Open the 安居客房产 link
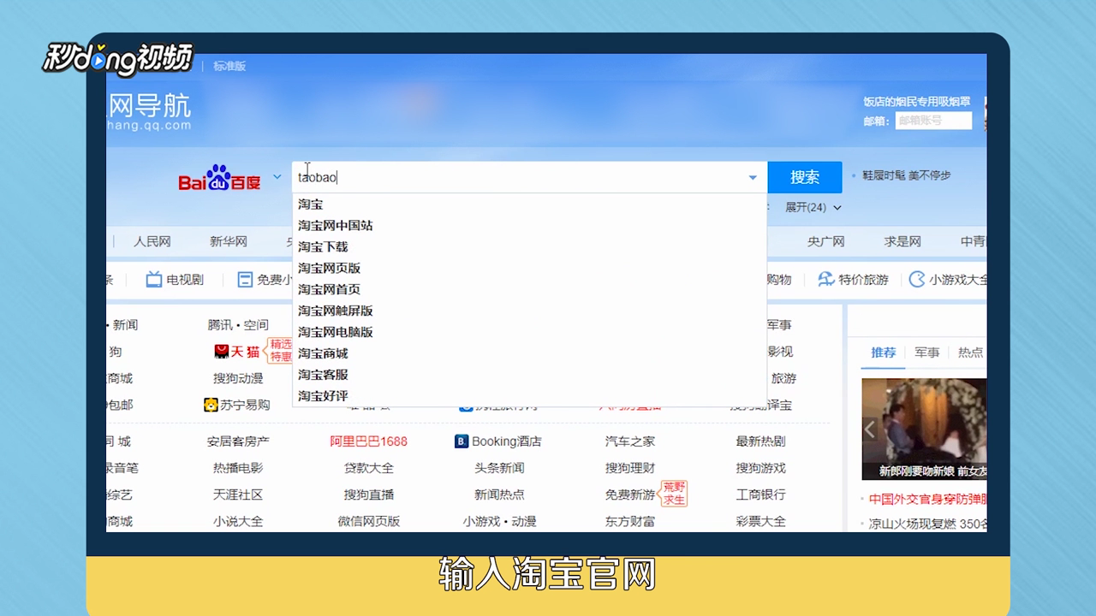 tap(238, 441)
